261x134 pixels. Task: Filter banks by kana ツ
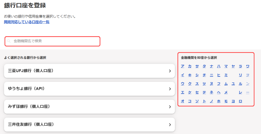(204, 84)
